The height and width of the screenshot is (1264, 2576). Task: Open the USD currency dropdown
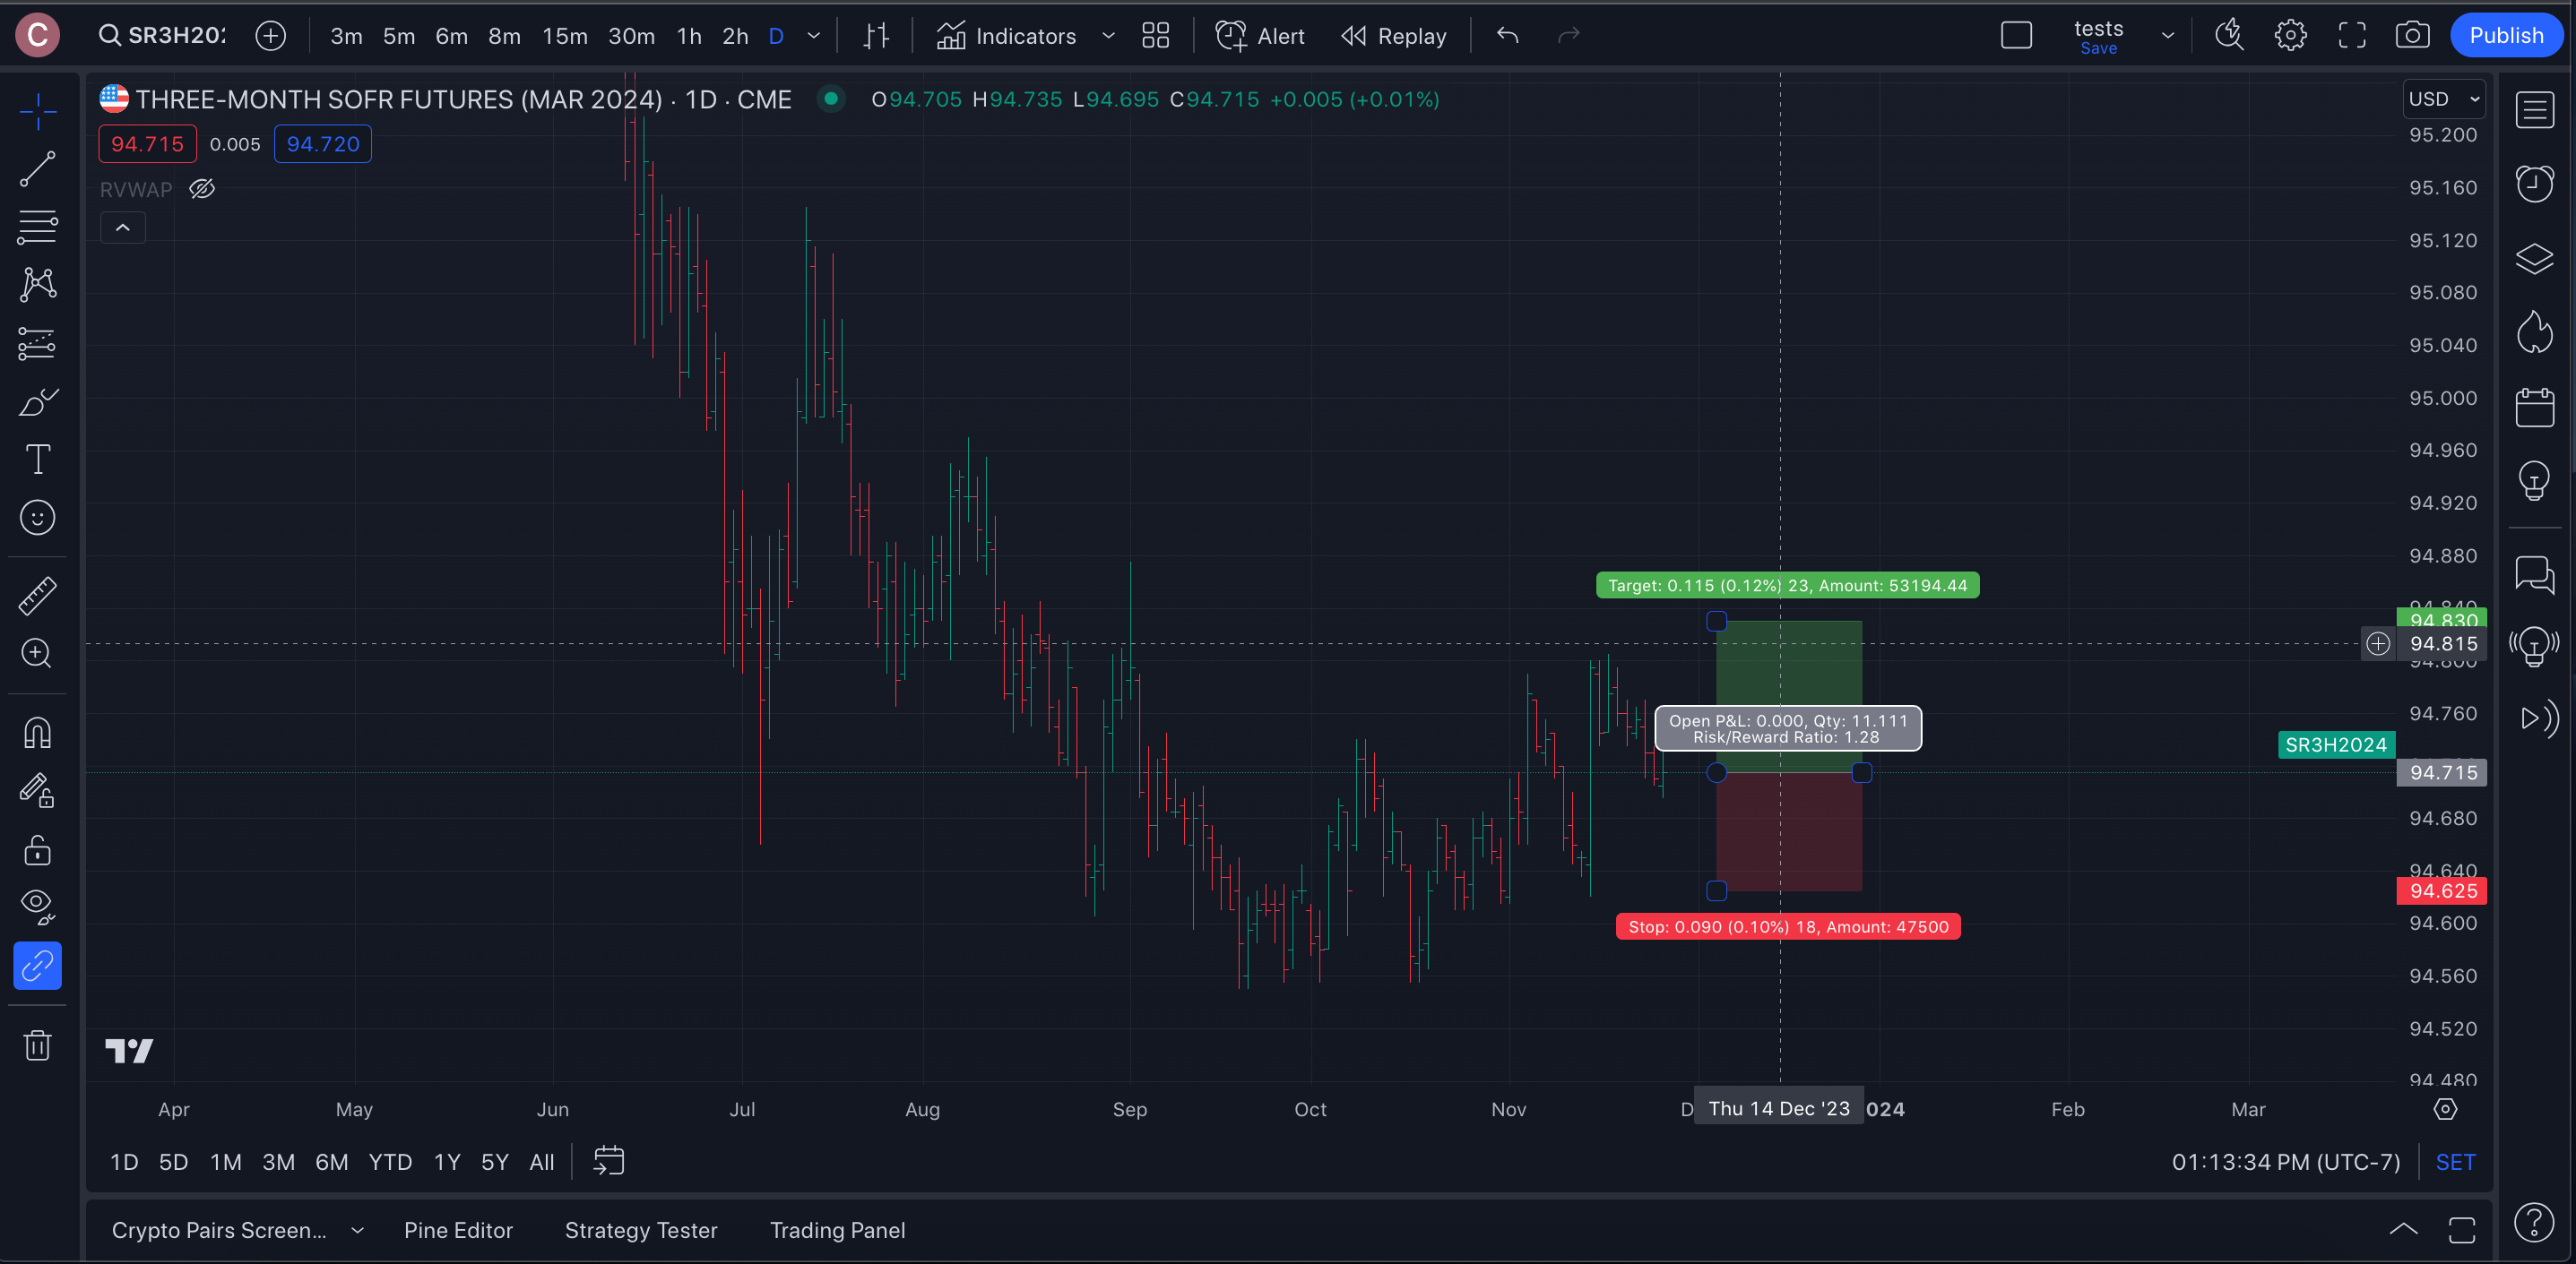pyautogui.click(x=2444, y=99)
